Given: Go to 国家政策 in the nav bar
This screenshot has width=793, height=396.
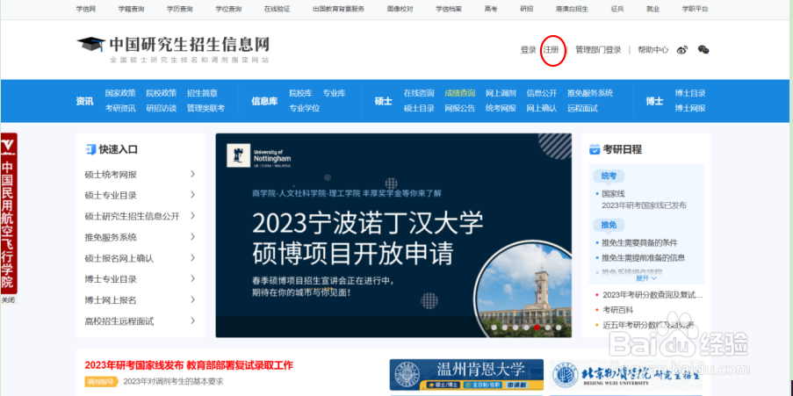Looking at the screenshot, I should click(x=120, y=93).
